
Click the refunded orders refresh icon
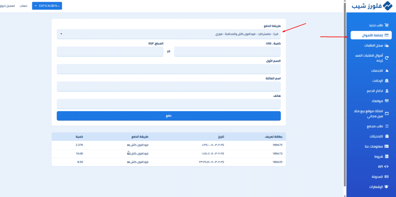pyautogui.click(x=387, y=58)
